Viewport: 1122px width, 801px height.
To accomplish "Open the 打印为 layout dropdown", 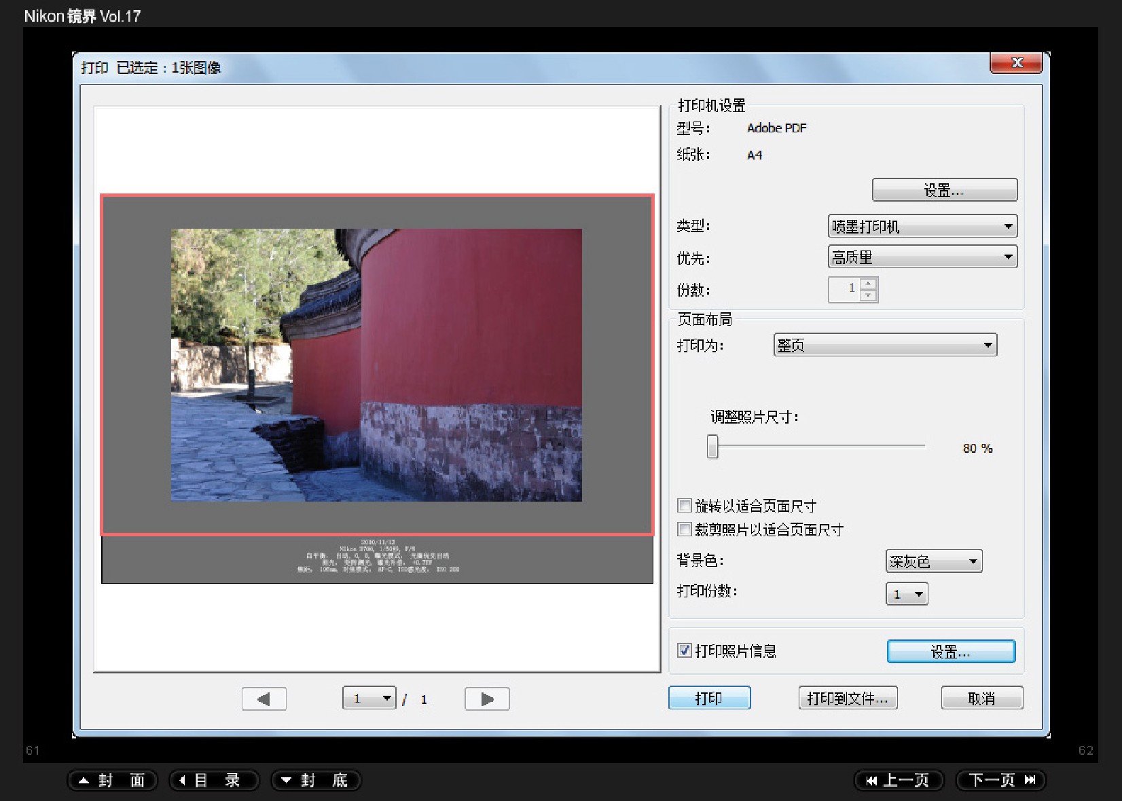I will click(x=885, y=345).
